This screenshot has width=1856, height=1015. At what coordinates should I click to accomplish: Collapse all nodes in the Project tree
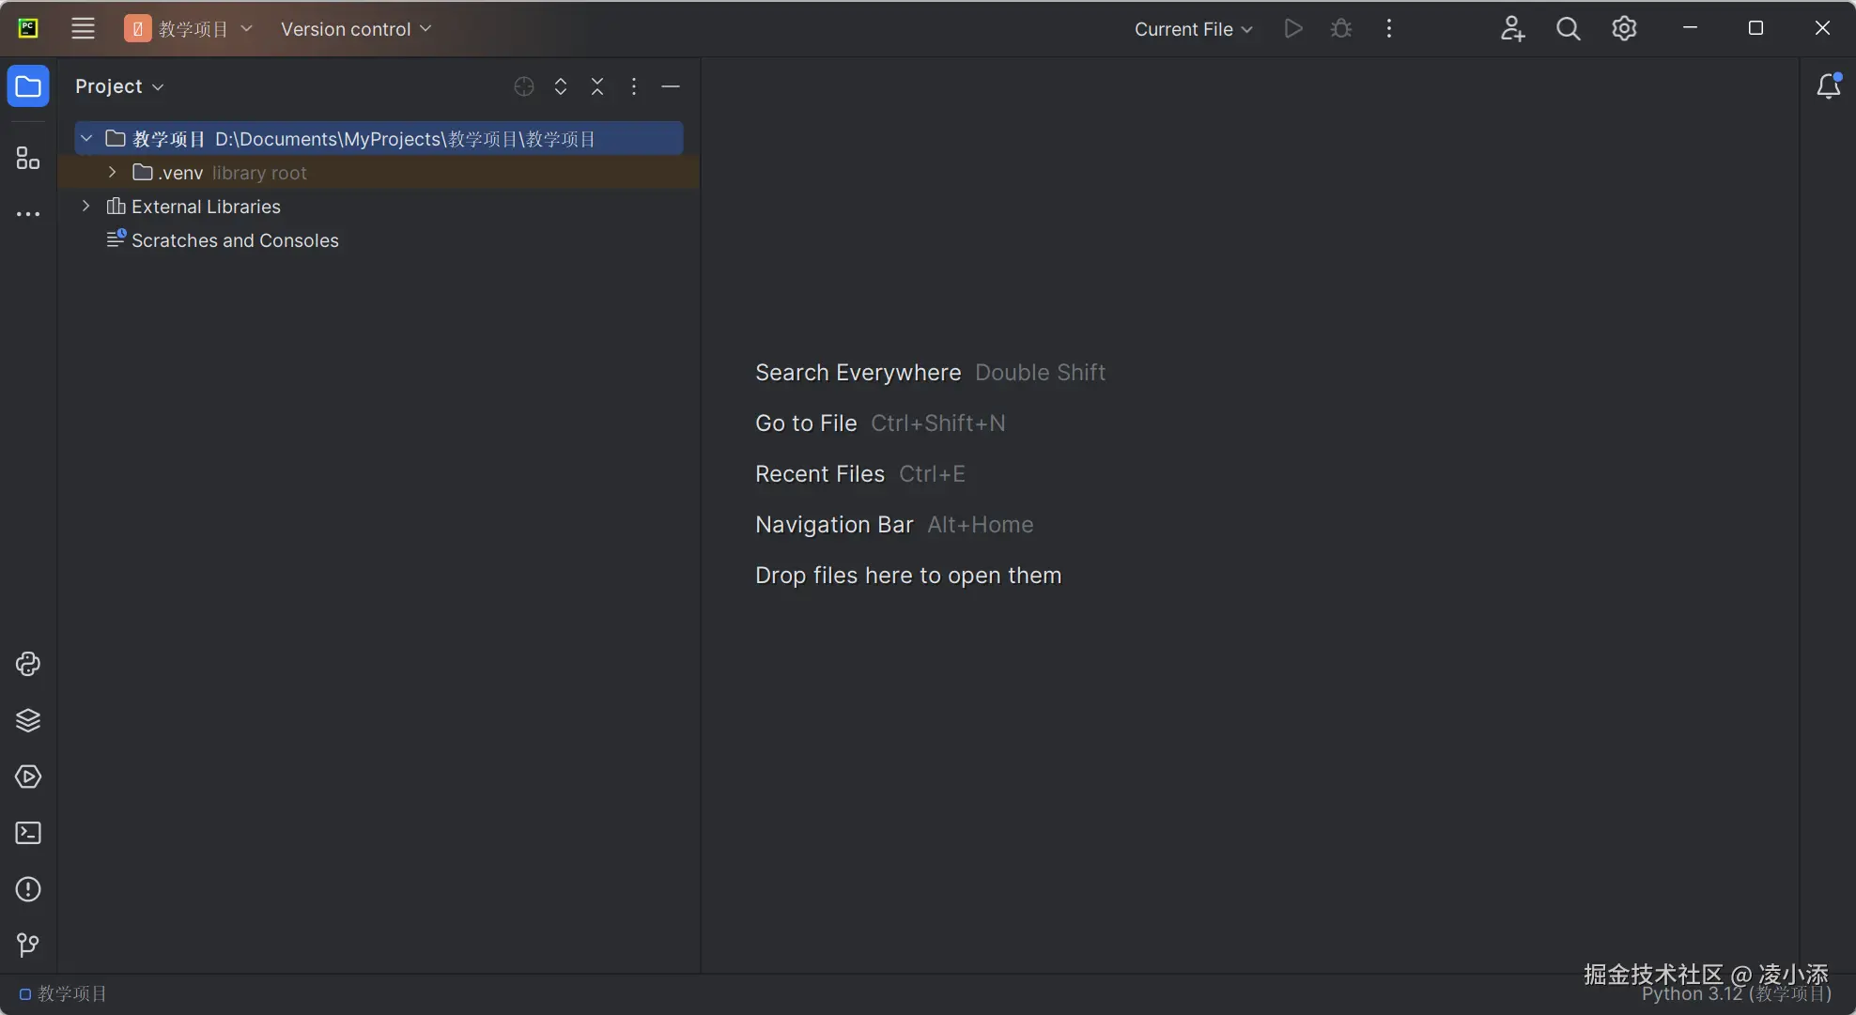click(x=597, y=86)
